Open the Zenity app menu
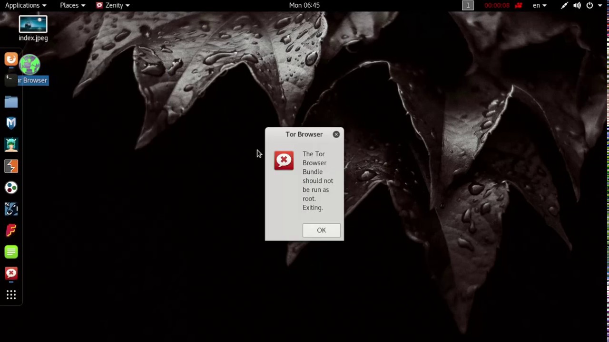Image resolution: width=609 pixels, height=342 pixels. click(x=113, y=5)
